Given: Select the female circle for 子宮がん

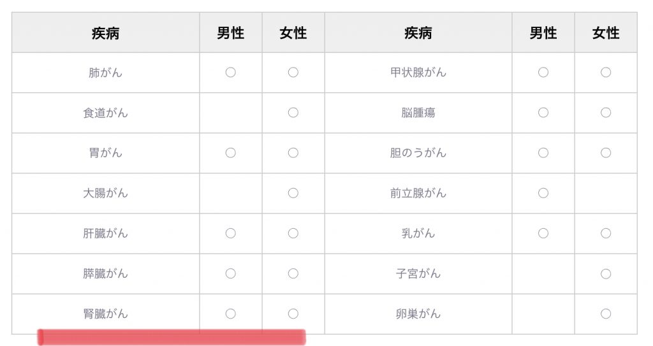Looking at the screenshot, I should point(606,273).
